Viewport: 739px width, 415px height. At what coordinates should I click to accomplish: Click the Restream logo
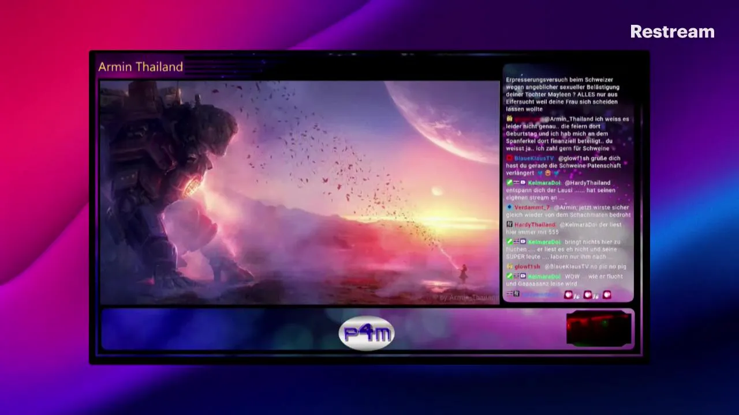[x=672, y=32]
